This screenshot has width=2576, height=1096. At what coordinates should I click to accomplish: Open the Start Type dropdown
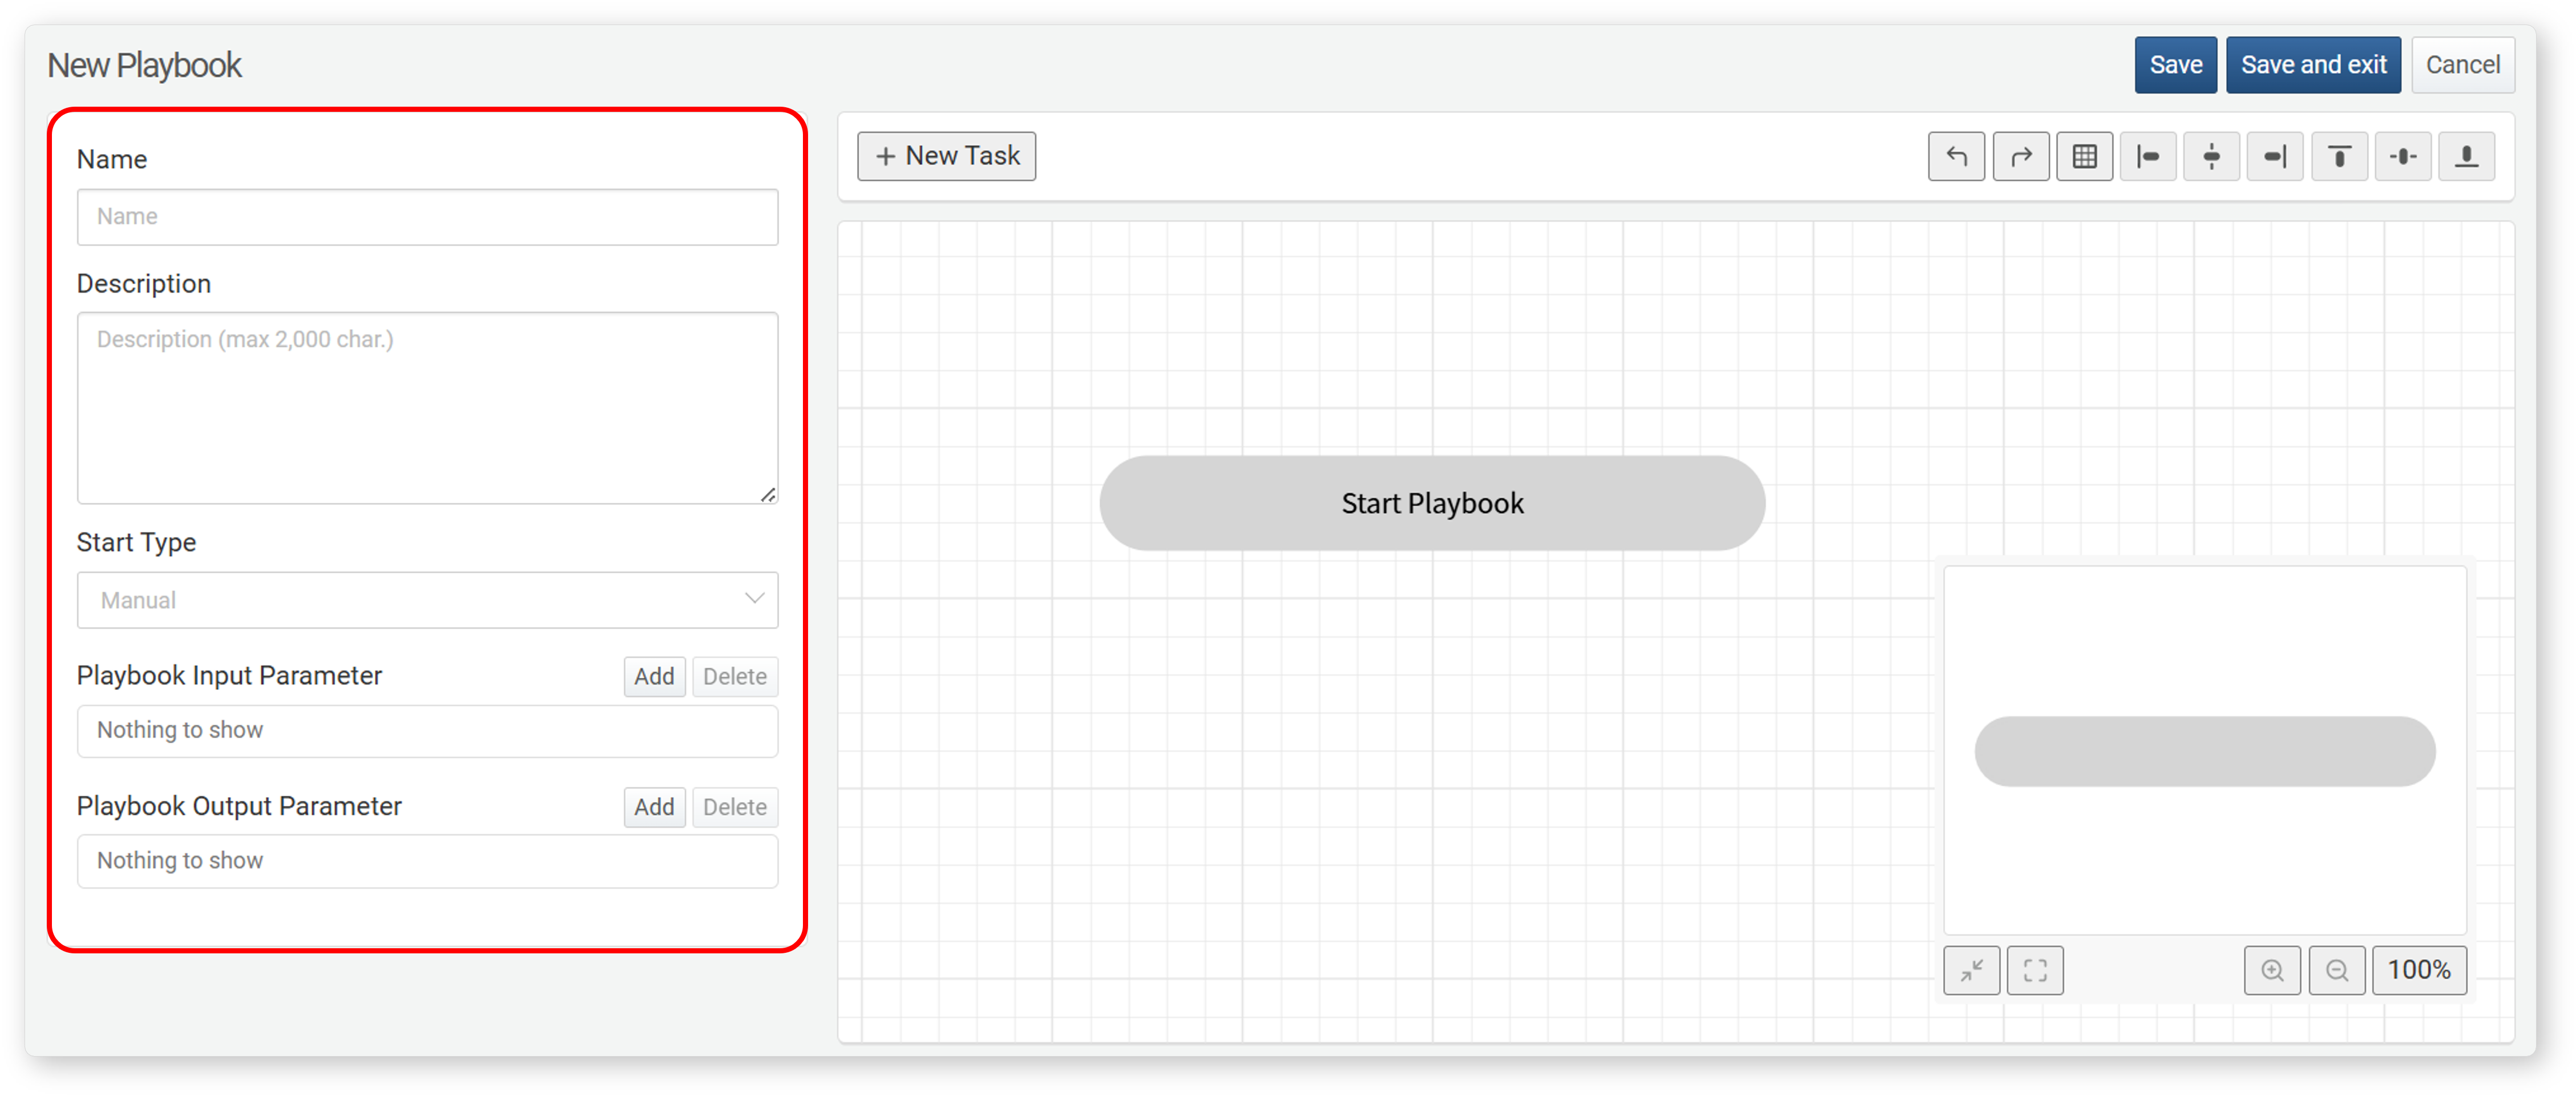427,600
